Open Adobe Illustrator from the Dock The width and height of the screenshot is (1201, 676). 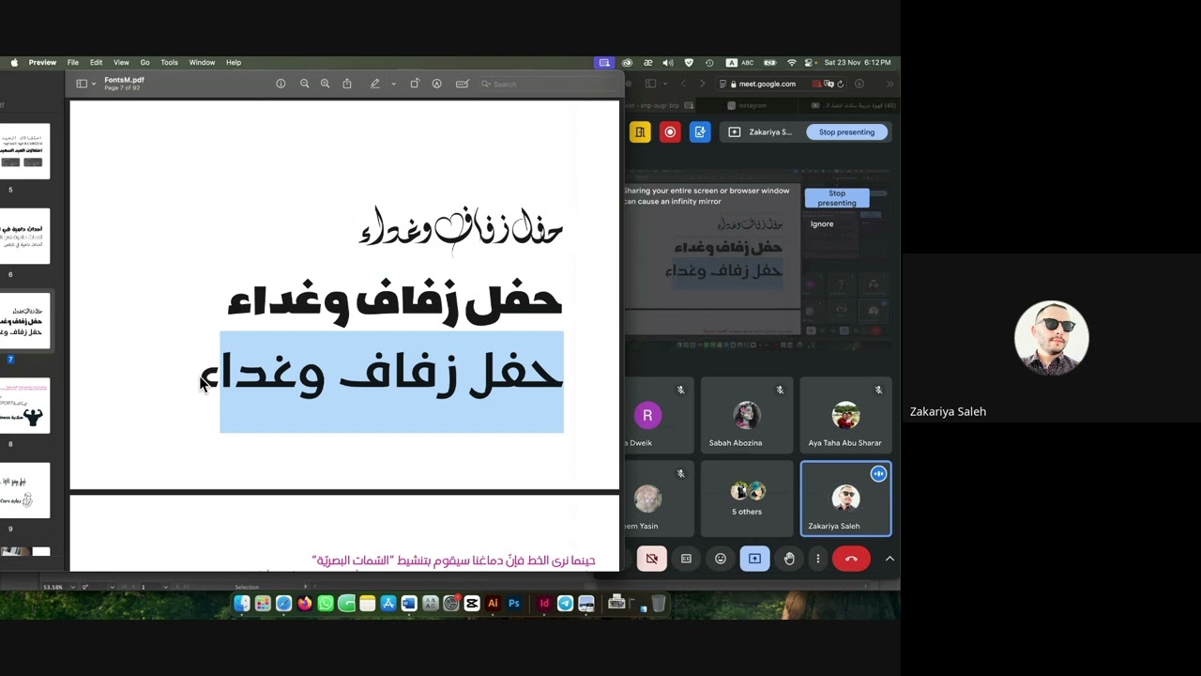pos(493,604)
